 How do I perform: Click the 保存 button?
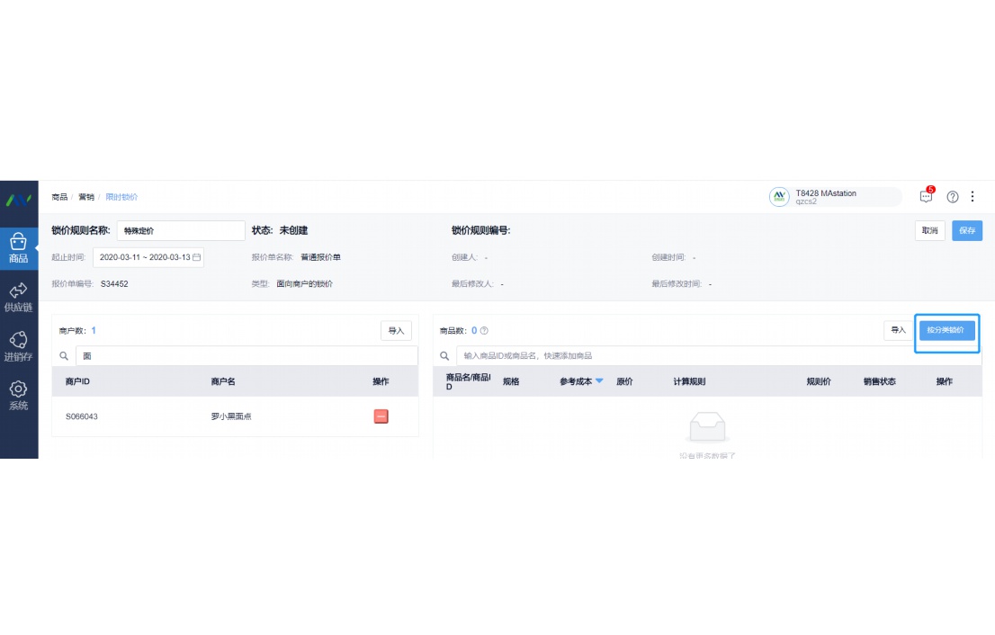point(967,230)
